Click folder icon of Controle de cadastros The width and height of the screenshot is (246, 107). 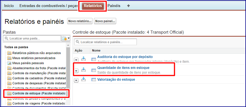pos(10,78)
